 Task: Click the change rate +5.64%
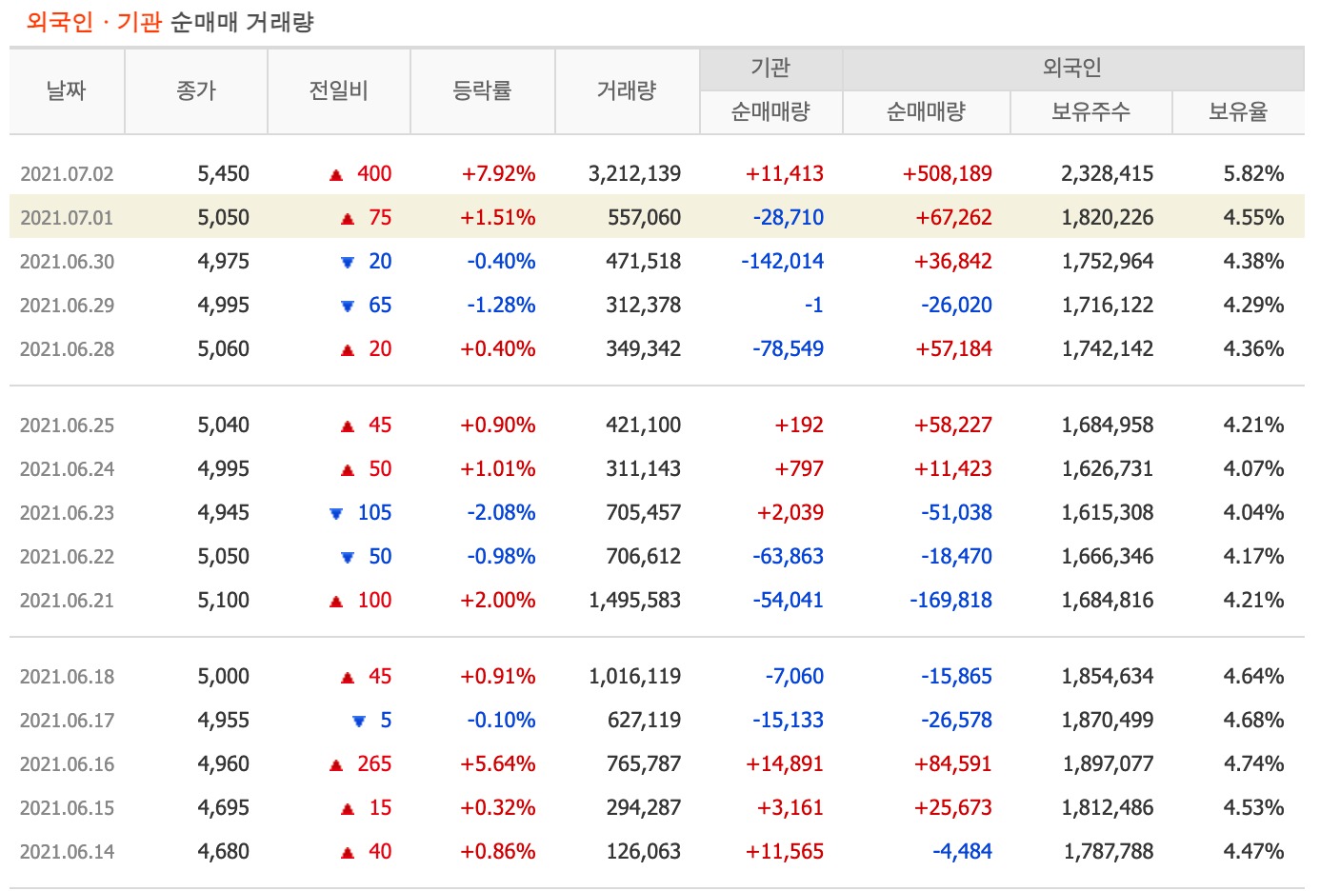coord(498,764)
